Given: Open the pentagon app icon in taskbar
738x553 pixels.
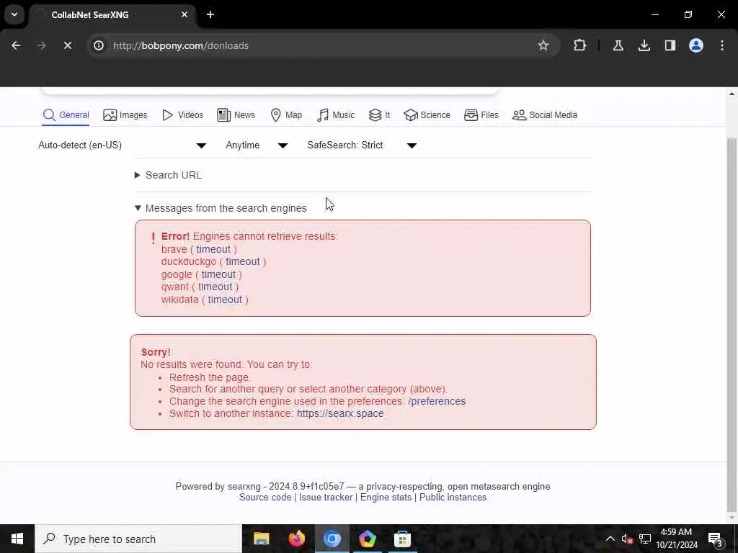Looking at the screenshot, I should point(367,539).
